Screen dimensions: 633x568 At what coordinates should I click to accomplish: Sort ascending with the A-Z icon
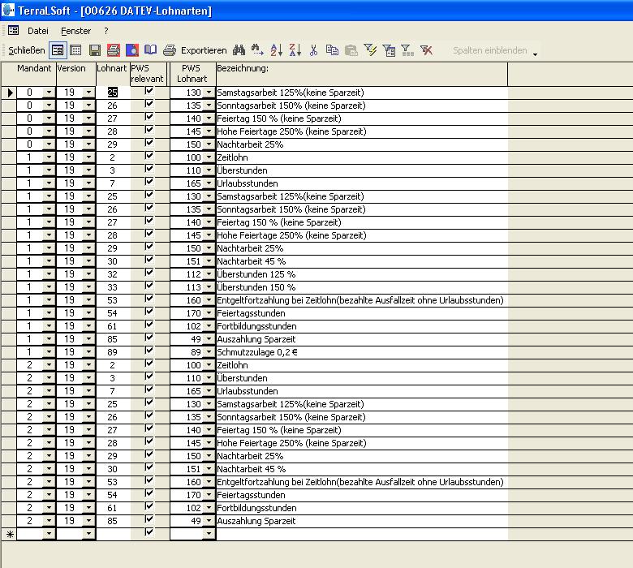pos(276,50)
